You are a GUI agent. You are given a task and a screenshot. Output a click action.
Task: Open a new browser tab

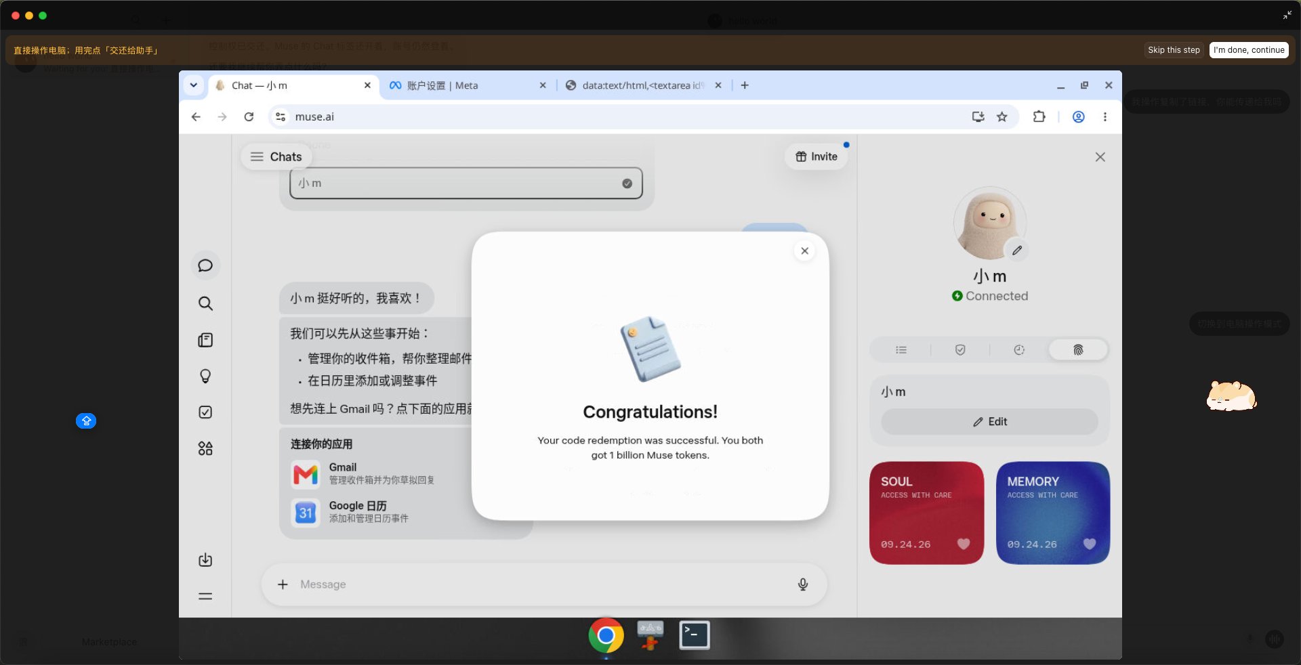coord(744,85)
